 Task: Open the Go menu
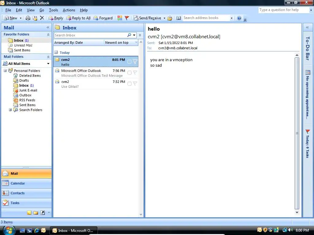point(42,10)
